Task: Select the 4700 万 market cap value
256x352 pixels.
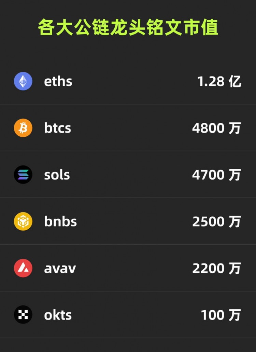Action: pos(216,175)
